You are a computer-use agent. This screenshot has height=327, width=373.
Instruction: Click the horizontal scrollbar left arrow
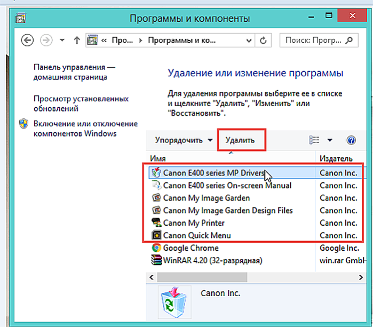click(x=152, y=277)
